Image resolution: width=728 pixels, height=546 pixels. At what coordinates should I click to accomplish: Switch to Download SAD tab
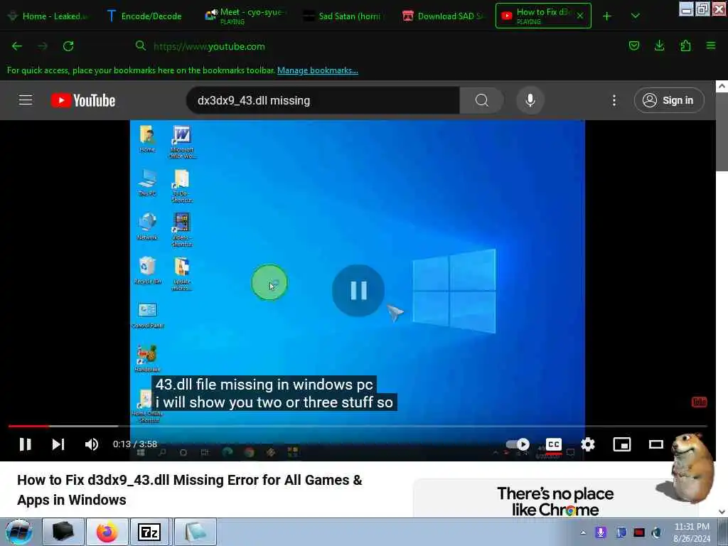[444, 16]
